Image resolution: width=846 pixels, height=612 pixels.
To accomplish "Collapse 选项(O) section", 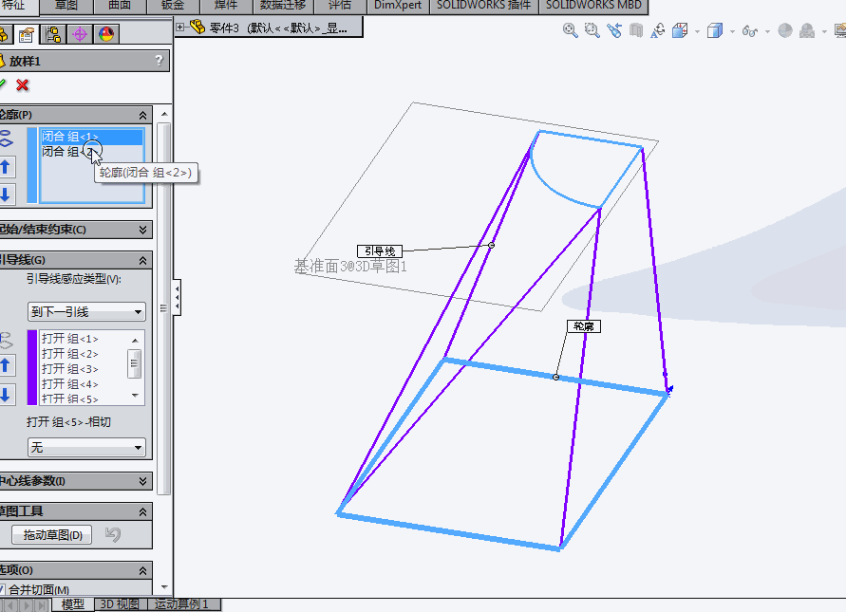I will click(x=142, y=570).
